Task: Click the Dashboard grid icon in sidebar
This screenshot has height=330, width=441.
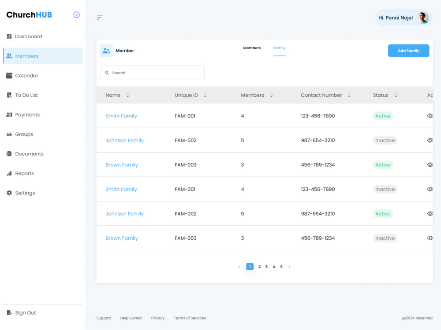Action: click(x=9, y=37)
